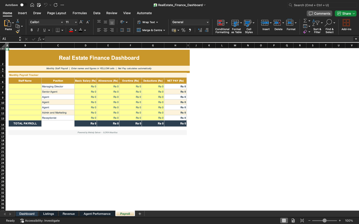
Task: Open the Insert ribbon tab
Action: click(22, 13)
